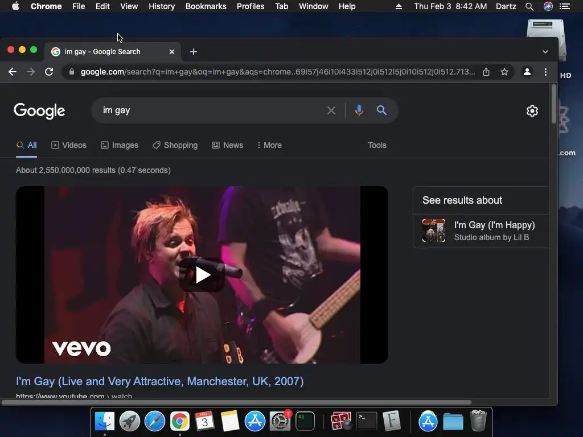Launch Safari from the Dock

(x=155, y=422)
